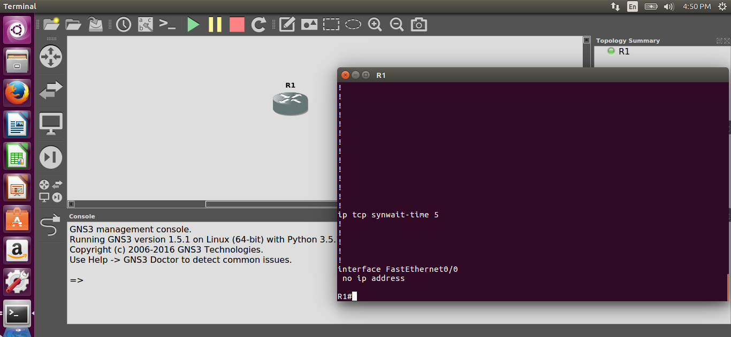
Task: Select the Draw rectangle tool
Action: [x=331, y=25]
